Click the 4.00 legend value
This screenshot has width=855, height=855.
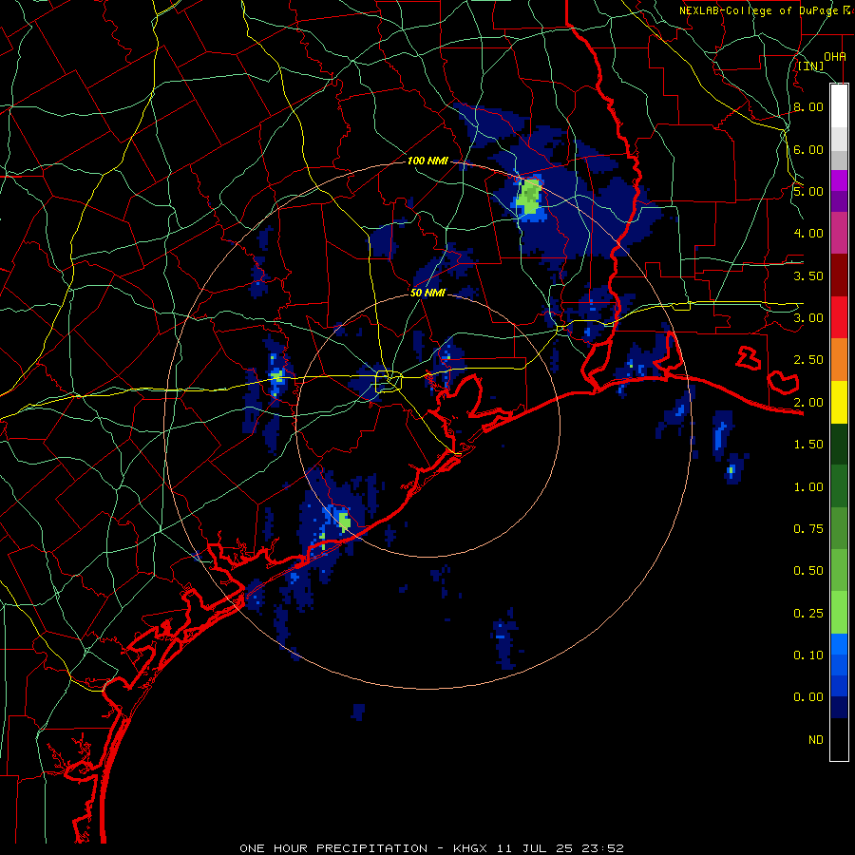tap(808, 234)
